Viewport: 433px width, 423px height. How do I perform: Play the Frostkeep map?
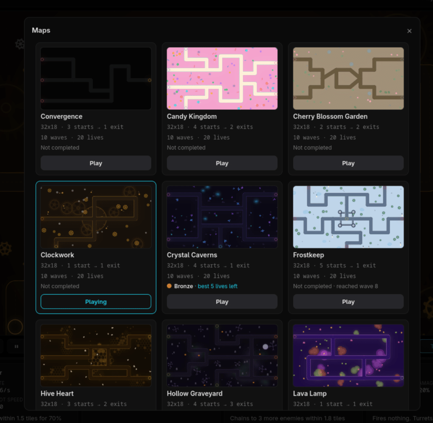point(348,302)
